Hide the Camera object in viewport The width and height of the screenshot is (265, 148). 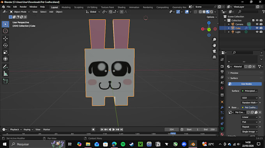(257, 24)
